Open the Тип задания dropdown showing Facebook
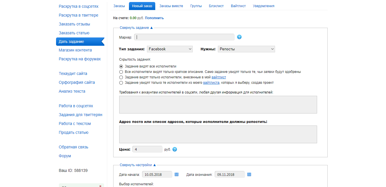 pos(170,49)
